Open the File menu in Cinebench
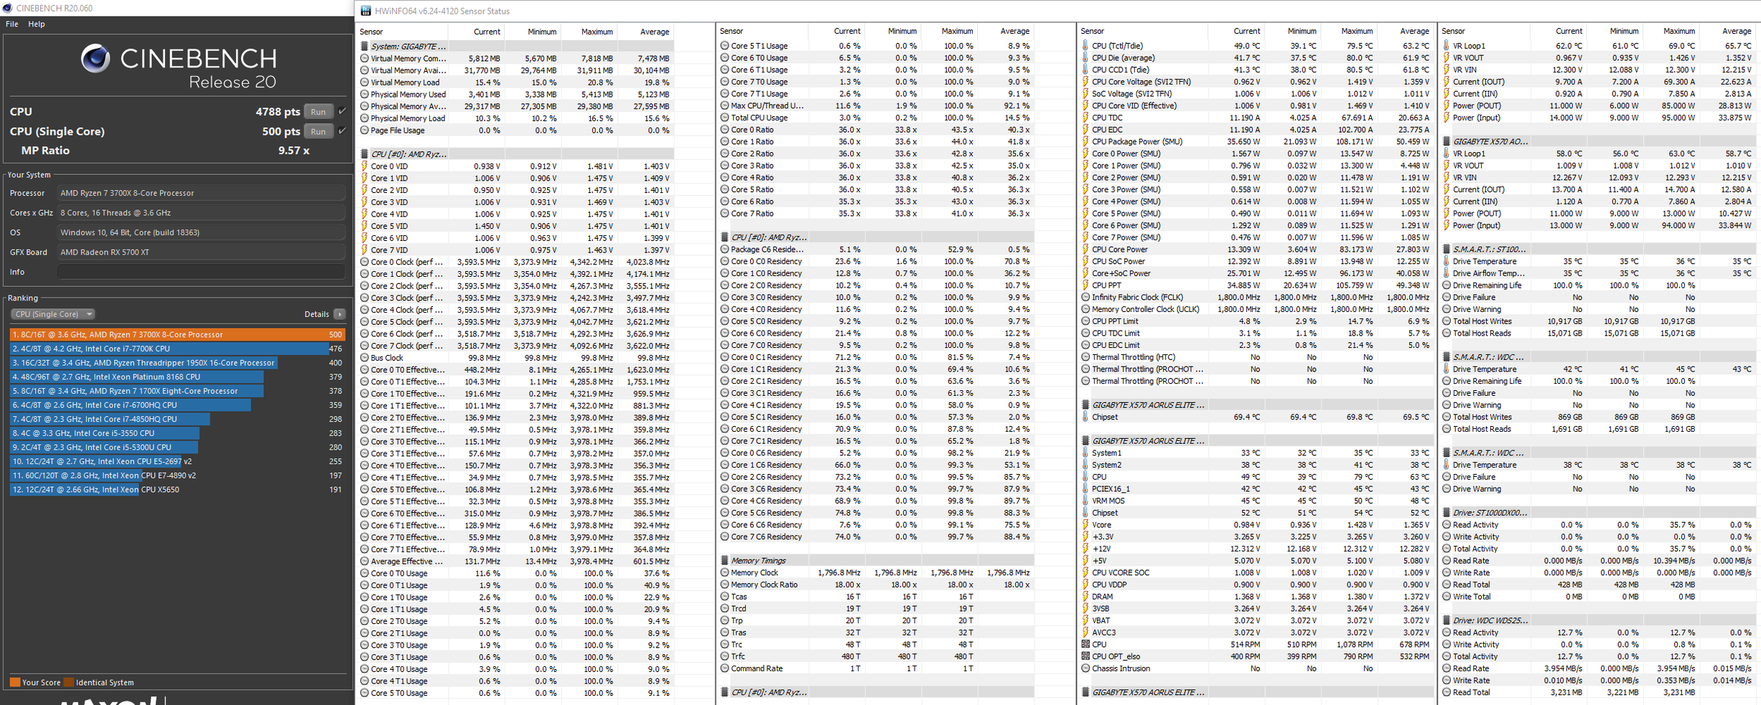The height and width of the screenshot is (705, 1761). tap(11, 24)
